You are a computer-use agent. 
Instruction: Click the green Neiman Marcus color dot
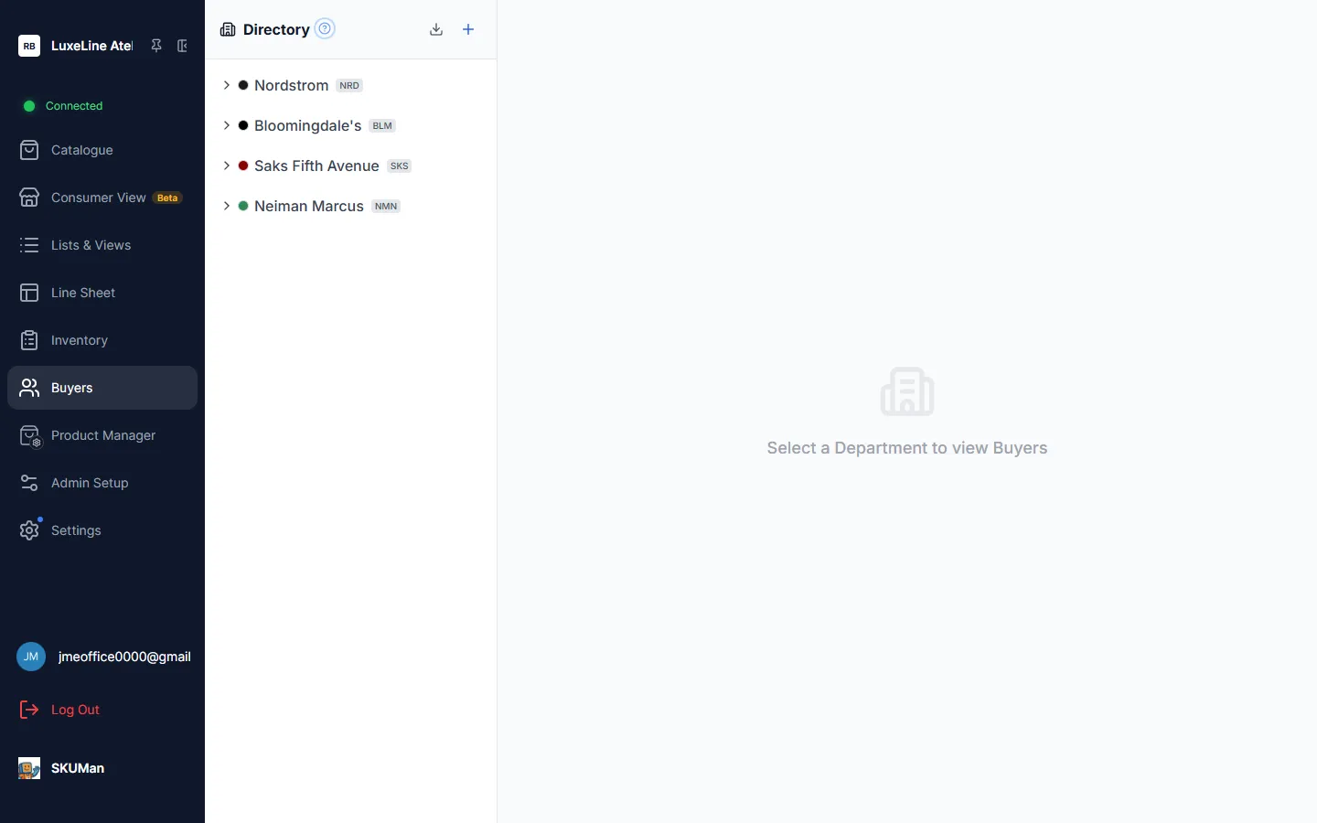pos(243,206)
